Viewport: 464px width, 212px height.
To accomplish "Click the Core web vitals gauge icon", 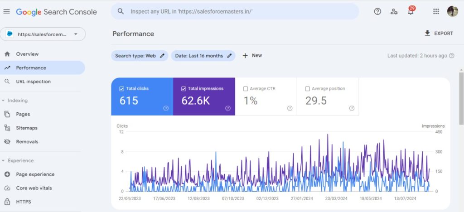I will coord(7,188).
